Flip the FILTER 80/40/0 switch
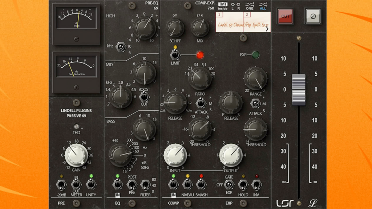The height and width of the screenshot is (209, 372). [145, 185]
